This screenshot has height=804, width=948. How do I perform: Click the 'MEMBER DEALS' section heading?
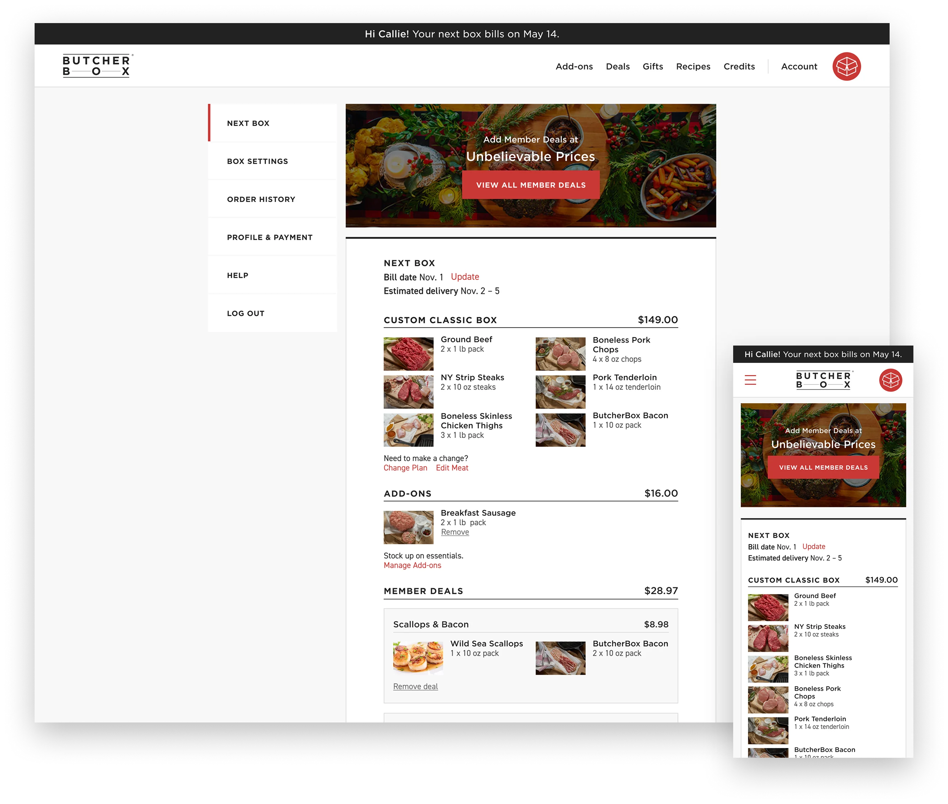click(x=423, y=591)
